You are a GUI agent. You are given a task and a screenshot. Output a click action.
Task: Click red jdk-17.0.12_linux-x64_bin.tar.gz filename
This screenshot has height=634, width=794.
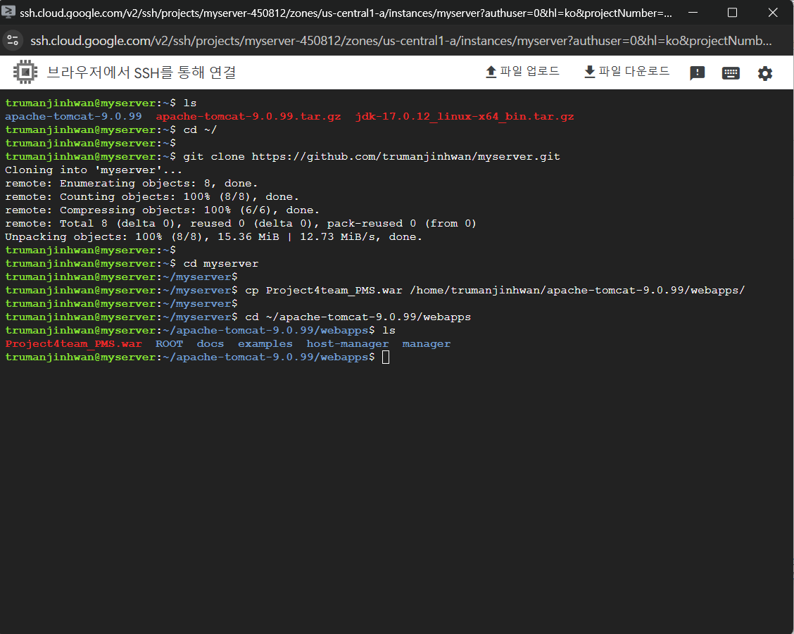tap(465, 116)
